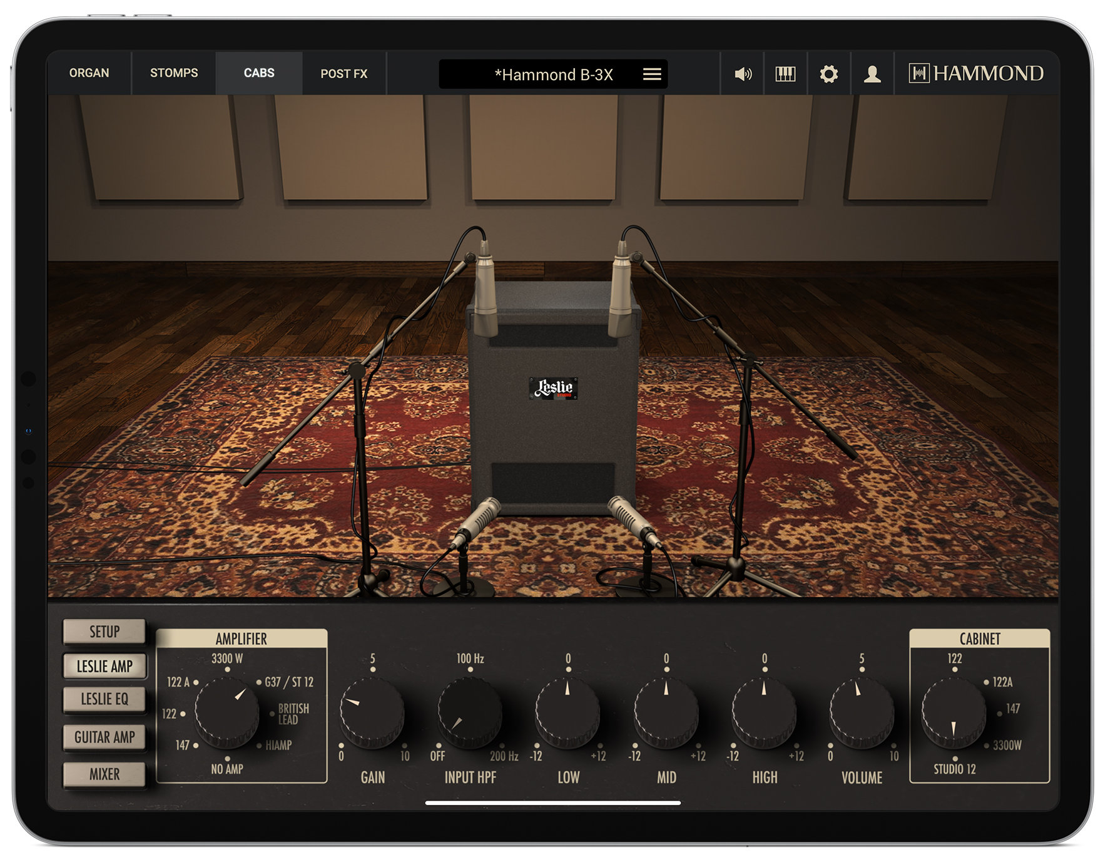Image resolution: width=1108 pixels, height=855 pixels.
Task: Open the LESLIE EQ panel
Action: 104,700
